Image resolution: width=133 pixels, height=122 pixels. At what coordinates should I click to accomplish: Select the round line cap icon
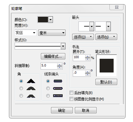coord(58,88)
